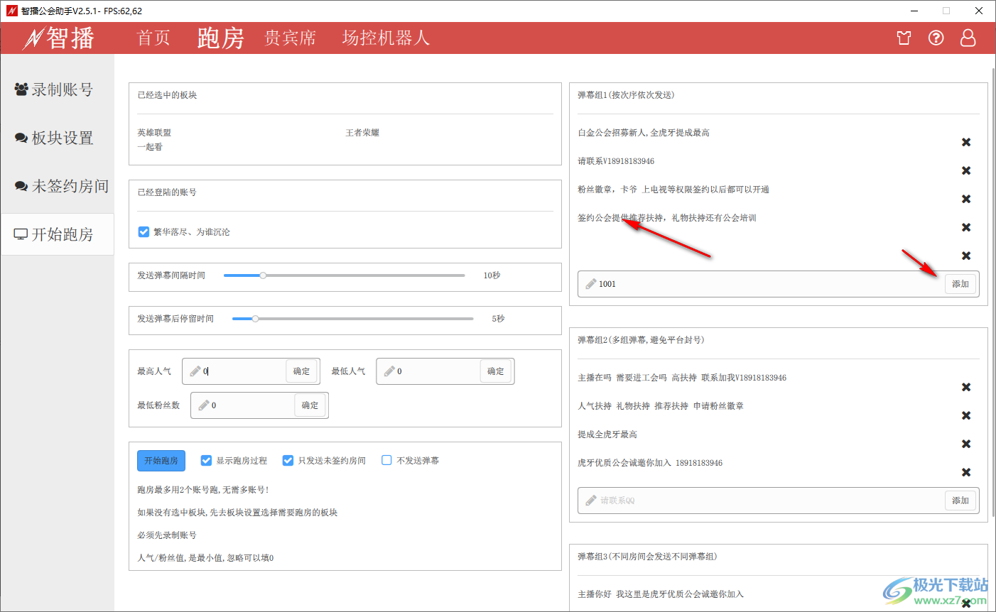This screenshot has width=996, height=612.
Task: Select 王者荣耀 selected block
Action: click(x=362, y=133)
